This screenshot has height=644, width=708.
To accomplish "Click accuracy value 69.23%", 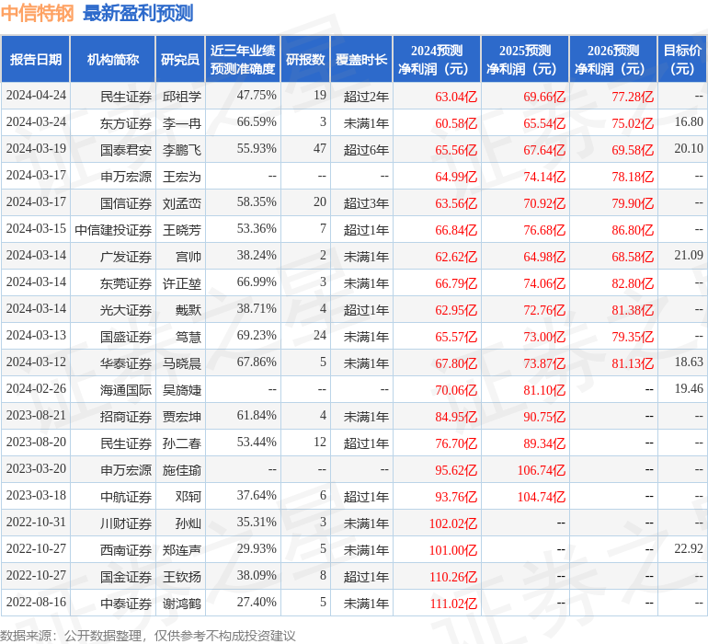I will pyautogui.click(x=257, y=335).
